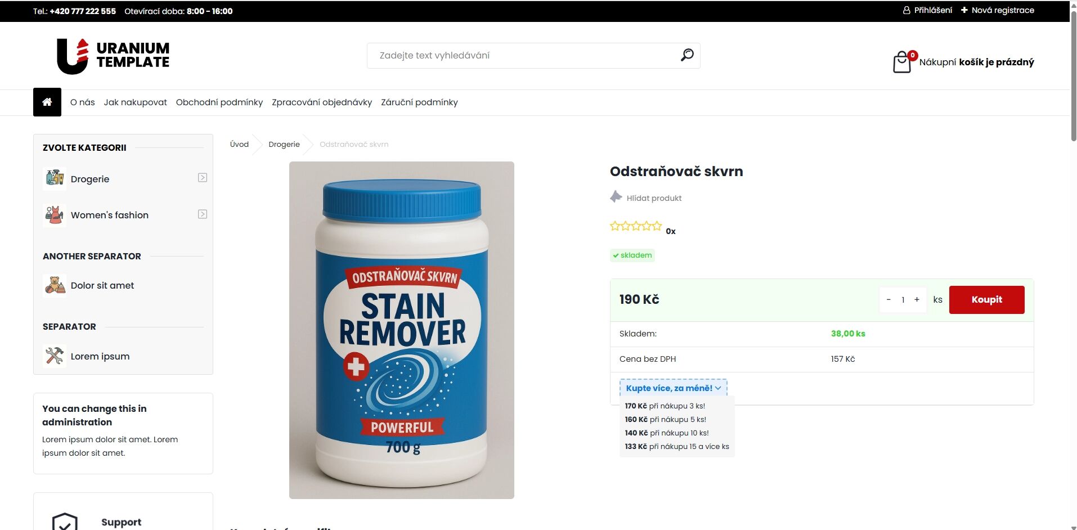This screenshot has width=1077, height=530.
Task: Increase quantity with the plus button
Action: [917, 299]
